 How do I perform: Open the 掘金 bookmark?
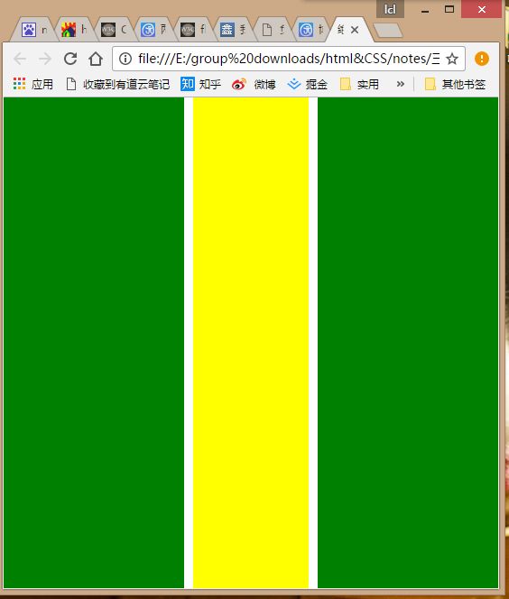[307, 84]
